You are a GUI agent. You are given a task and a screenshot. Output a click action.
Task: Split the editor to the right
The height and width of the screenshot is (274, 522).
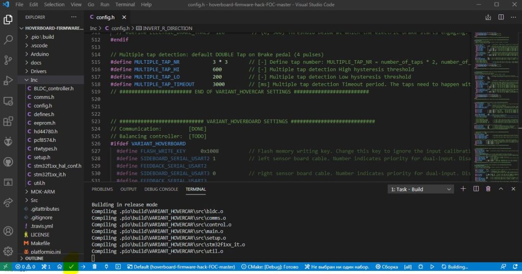pos(501,17)
